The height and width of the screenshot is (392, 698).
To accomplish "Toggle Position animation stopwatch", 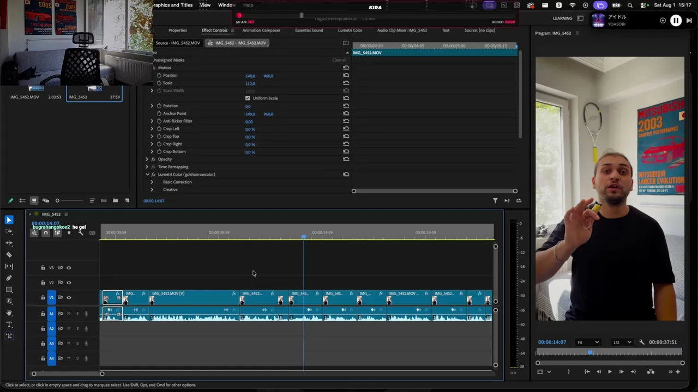I will [x=159, y=76].
